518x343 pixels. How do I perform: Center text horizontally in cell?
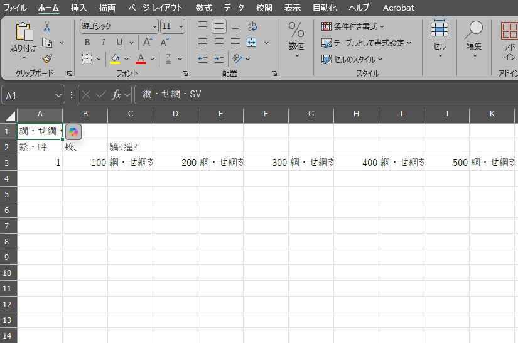219,42
